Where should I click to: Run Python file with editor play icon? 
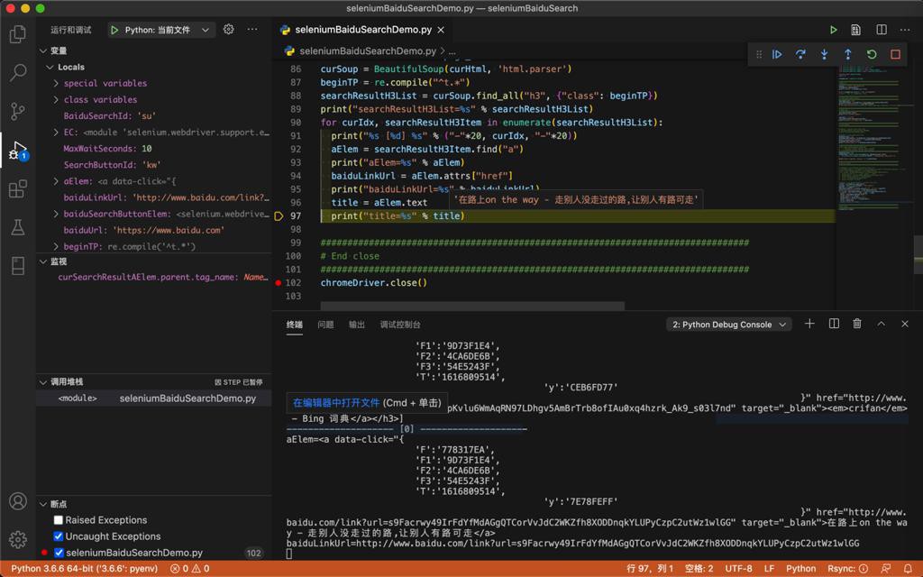tap(834, 30)
